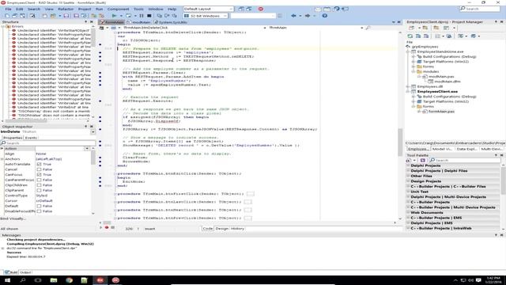Click the Step Over debug icon
The width and height of the screenshot is (506, 285).
pyautogui.click(x=167, y=16)
